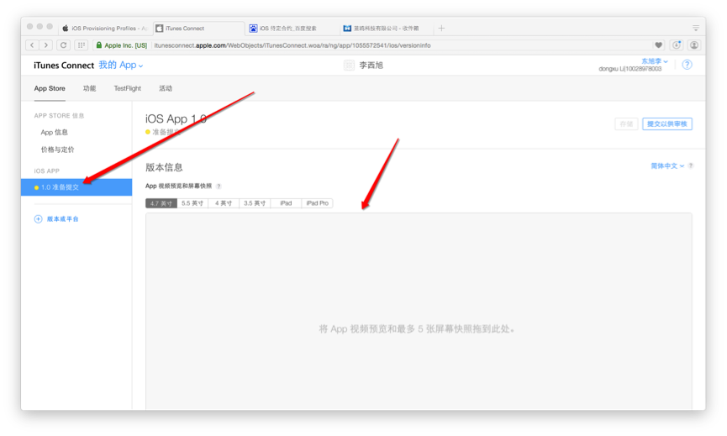
Task: Click the plus icon for 版本或平台
Action: [39, 219]
